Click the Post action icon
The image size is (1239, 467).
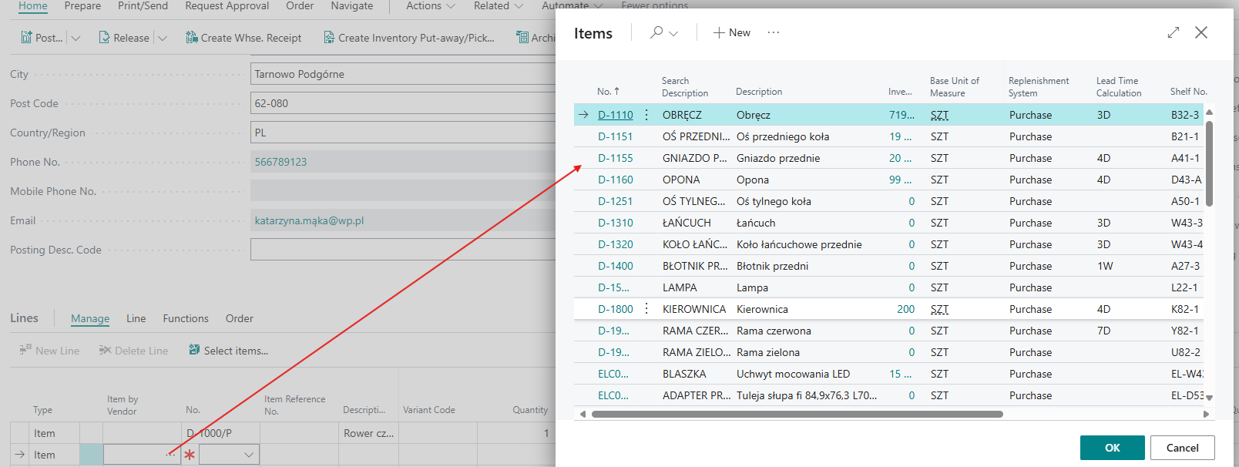(x=28, y=38)
